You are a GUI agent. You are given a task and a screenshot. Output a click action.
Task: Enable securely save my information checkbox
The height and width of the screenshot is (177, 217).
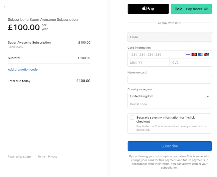pos(132,118)
